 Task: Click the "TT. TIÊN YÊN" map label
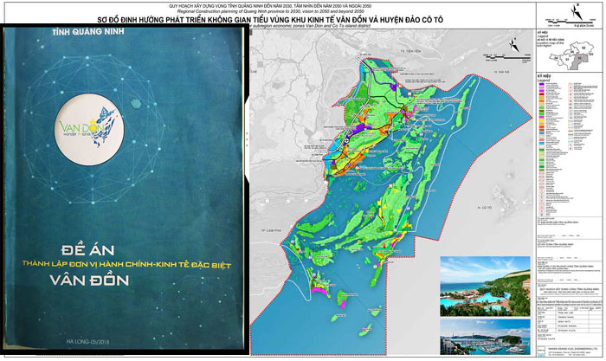pos(410,51)
